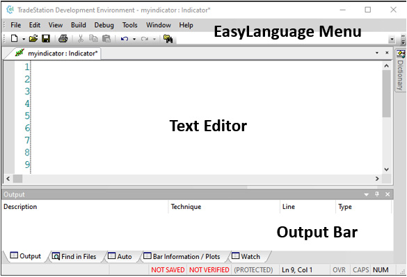Sort by the Line column header
407x277 pixels.
[308, 207]
